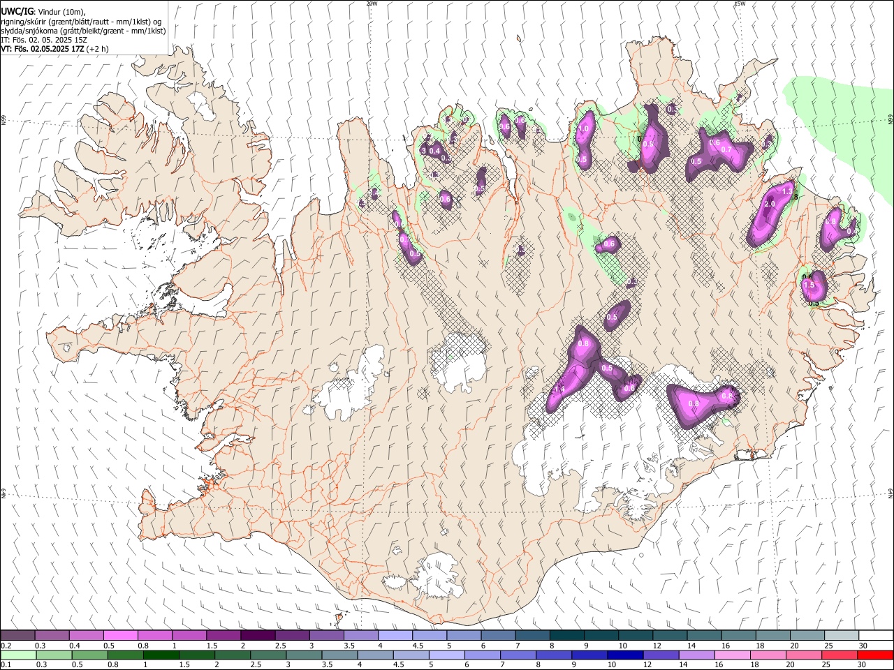Click the '2.0' precipitation value on the map
This screenshot has height=670, width=894.
[770, 204]
